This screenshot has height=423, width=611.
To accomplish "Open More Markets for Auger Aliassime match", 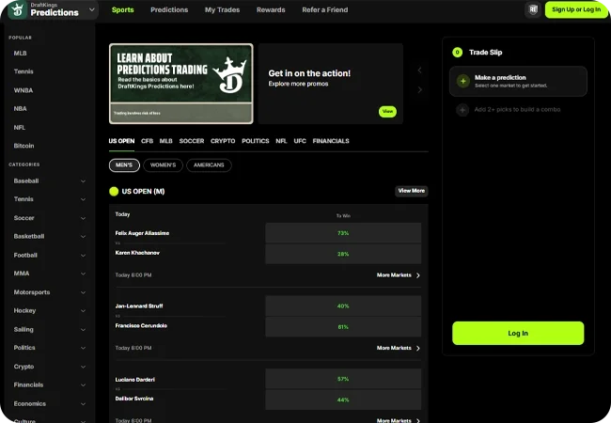I will 399,275.
